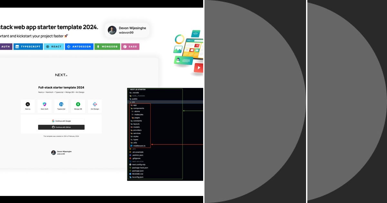Viewport: 387px width, 203px height.
Task: Click the red YouTube play icon in the illustration
Action: coord(199,68)
